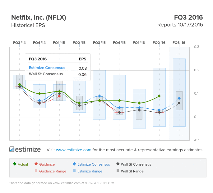Select the FQ3 '14 quarter label
The width and height of the screenshot is (213, 193).
19,43
